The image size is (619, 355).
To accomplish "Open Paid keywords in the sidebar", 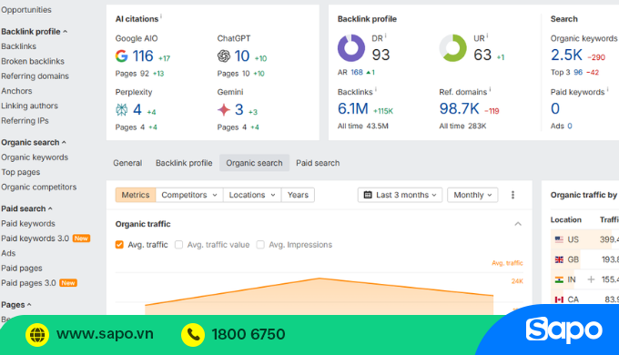I will pos(28,224).
